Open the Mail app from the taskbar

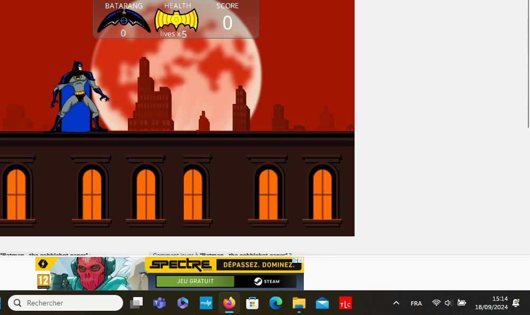322,303
